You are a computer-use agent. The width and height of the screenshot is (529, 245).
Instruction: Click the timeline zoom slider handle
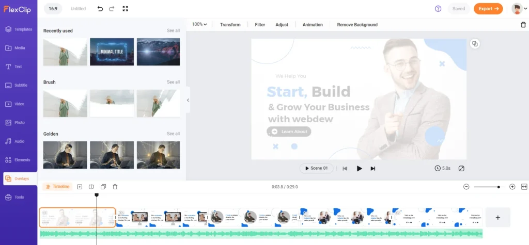click(499, 187)
